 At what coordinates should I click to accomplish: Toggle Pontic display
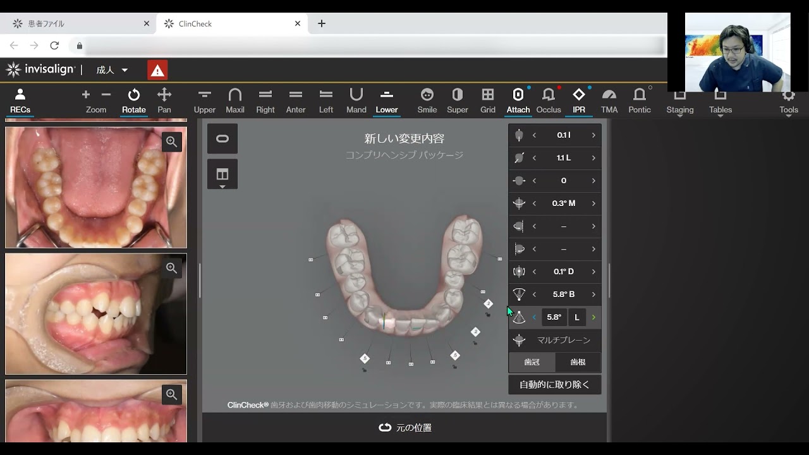tap(640, 101)
